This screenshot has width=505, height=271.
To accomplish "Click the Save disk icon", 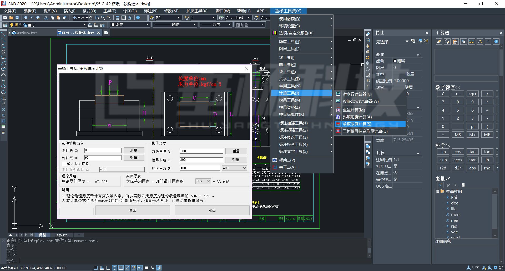I will click(x=17, y=18).
